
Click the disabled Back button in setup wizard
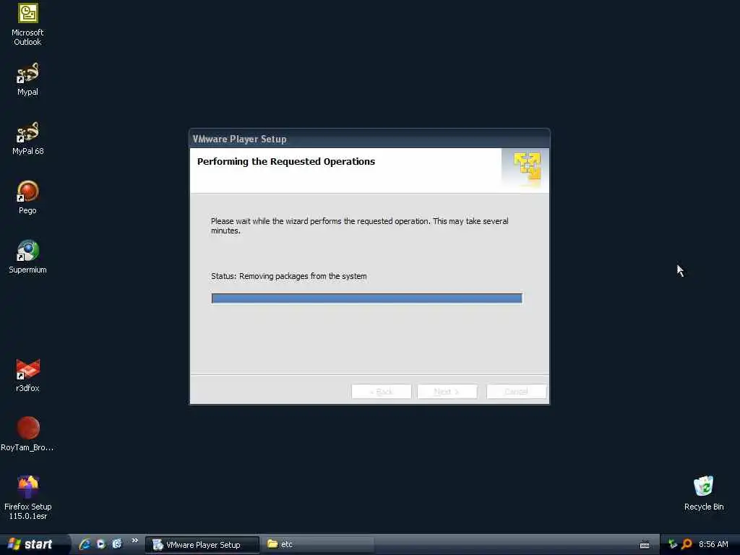[382, 392]
